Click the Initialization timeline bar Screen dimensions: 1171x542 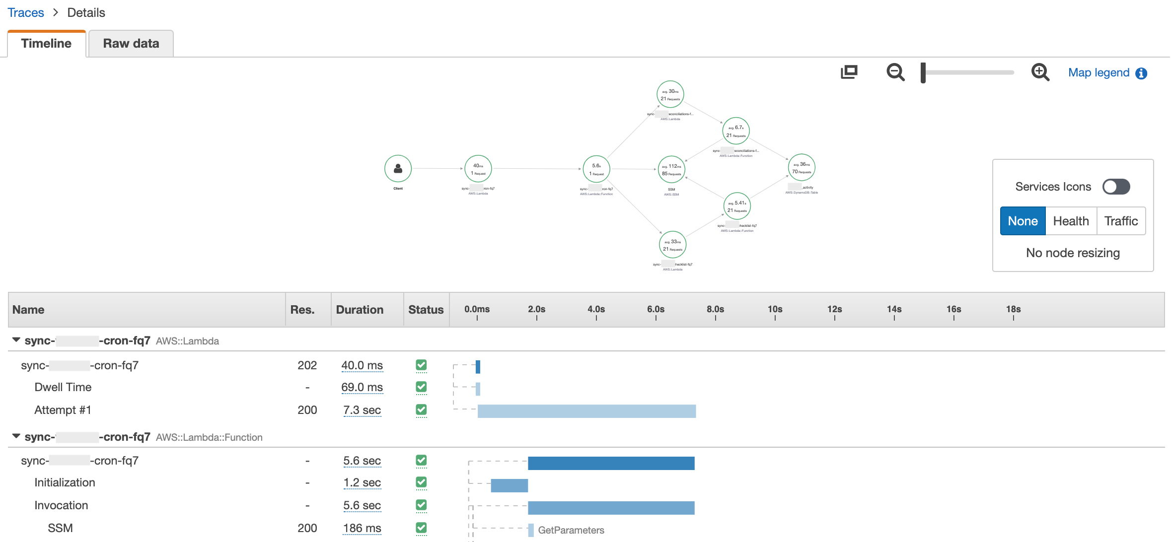pyautogui.click(x=509, y=485)
